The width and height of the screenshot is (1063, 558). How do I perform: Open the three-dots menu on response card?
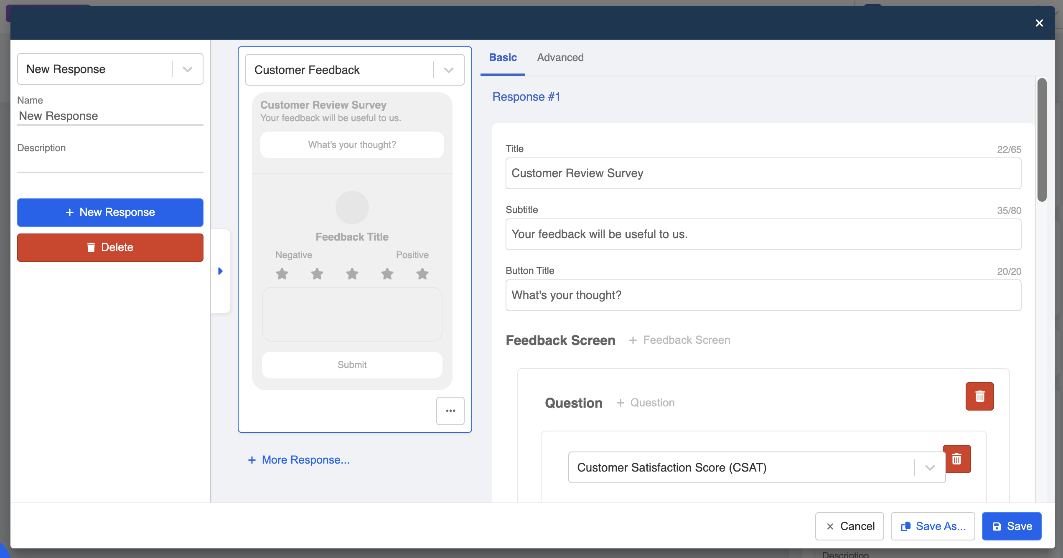tap(450, 411)
